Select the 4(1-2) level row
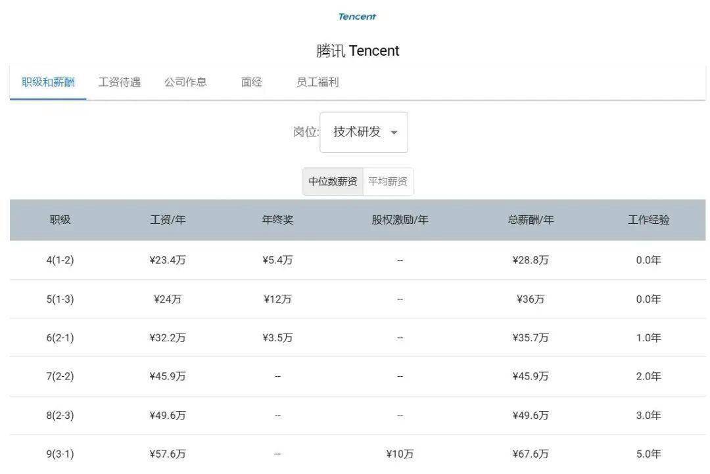 click(60, 260)
